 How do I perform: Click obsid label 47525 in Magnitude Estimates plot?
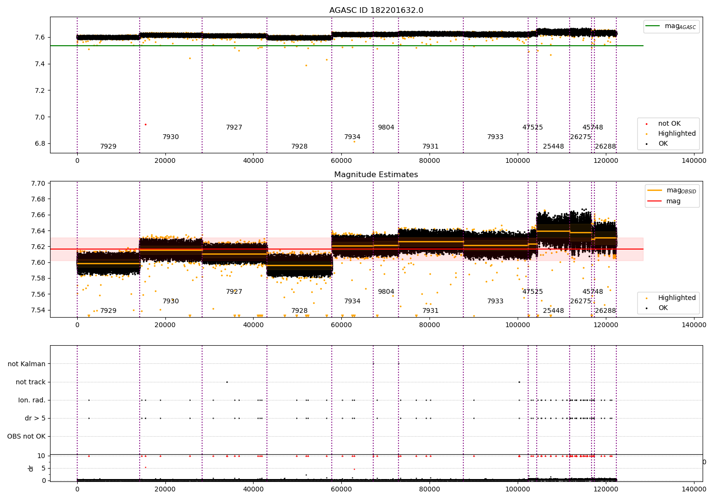coord(532,292)
